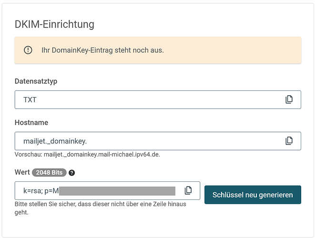This screenshot has width=315, height=238.
Task: Focus the Datensatztyp field containing TXT
Action: (143, 99)
